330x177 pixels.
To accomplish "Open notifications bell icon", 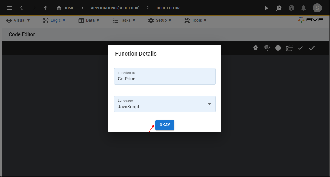I will click(304, 8).
